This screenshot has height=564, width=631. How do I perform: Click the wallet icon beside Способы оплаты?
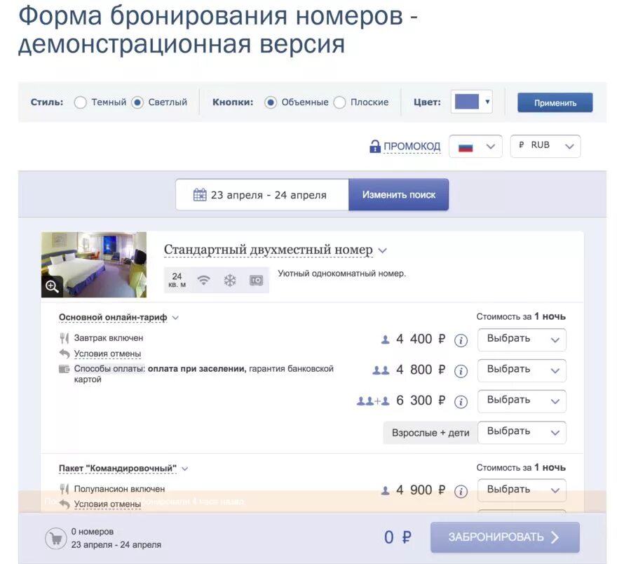pos(65,369)
